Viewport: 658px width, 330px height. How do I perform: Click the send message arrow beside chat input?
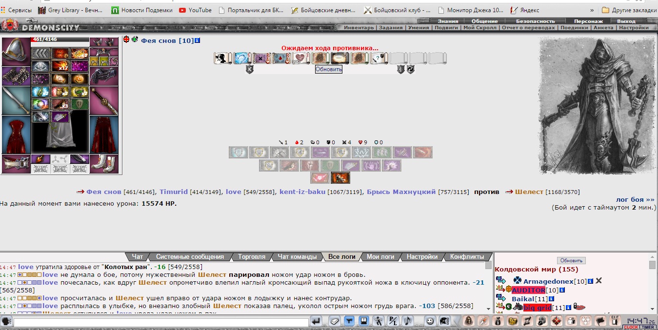point(317,322)
